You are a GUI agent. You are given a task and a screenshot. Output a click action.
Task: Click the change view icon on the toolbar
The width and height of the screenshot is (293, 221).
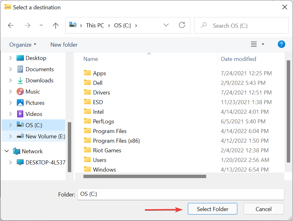coord(253,44)
